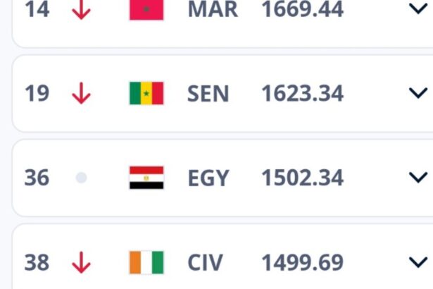Click the 1623.34 points value
Screen dimensions: 433x289
coord(303,93)
